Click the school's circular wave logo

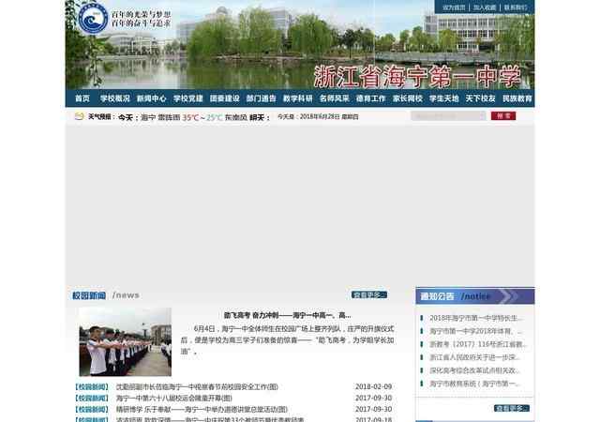93,19
